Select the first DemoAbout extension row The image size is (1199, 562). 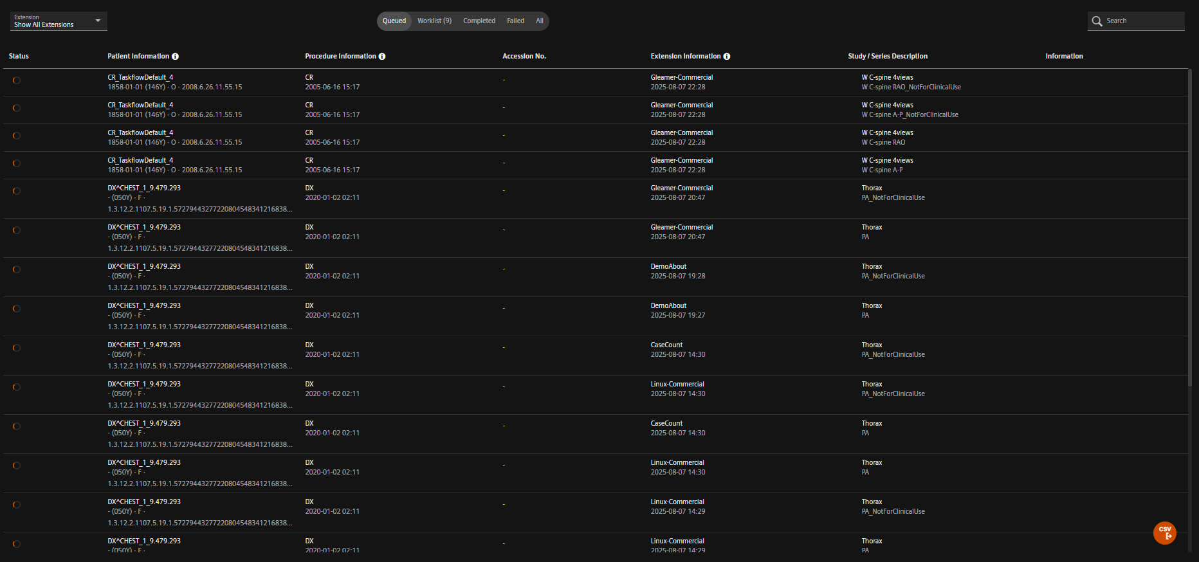click(668, 271)
